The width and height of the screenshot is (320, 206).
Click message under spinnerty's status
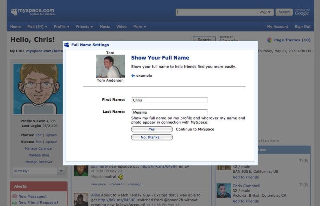tap(135, 184)
